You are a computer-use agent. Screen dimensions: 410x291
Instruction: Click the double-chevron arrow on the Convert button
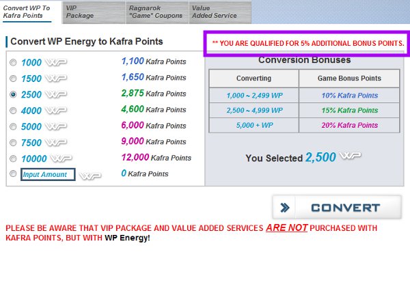click(x=284, y=208)
